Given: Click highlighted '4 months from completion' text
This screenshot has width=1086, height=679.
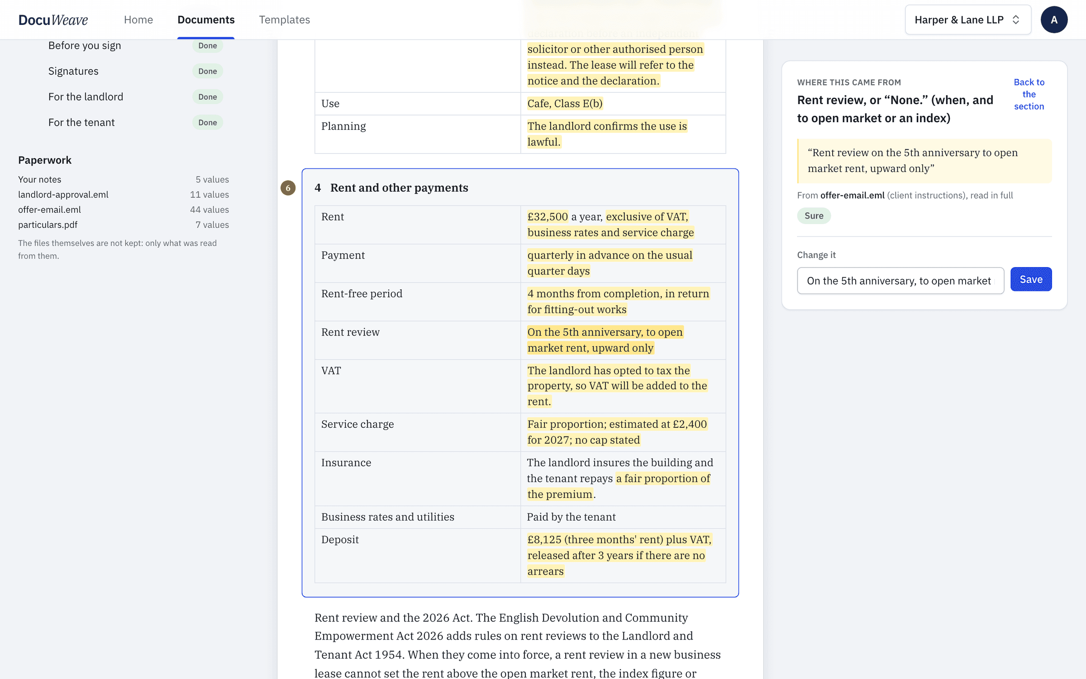Looking at the screenshot, I should (618, 301).
